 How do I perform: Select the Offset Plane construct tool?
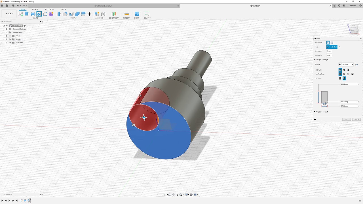pos(114,14)
